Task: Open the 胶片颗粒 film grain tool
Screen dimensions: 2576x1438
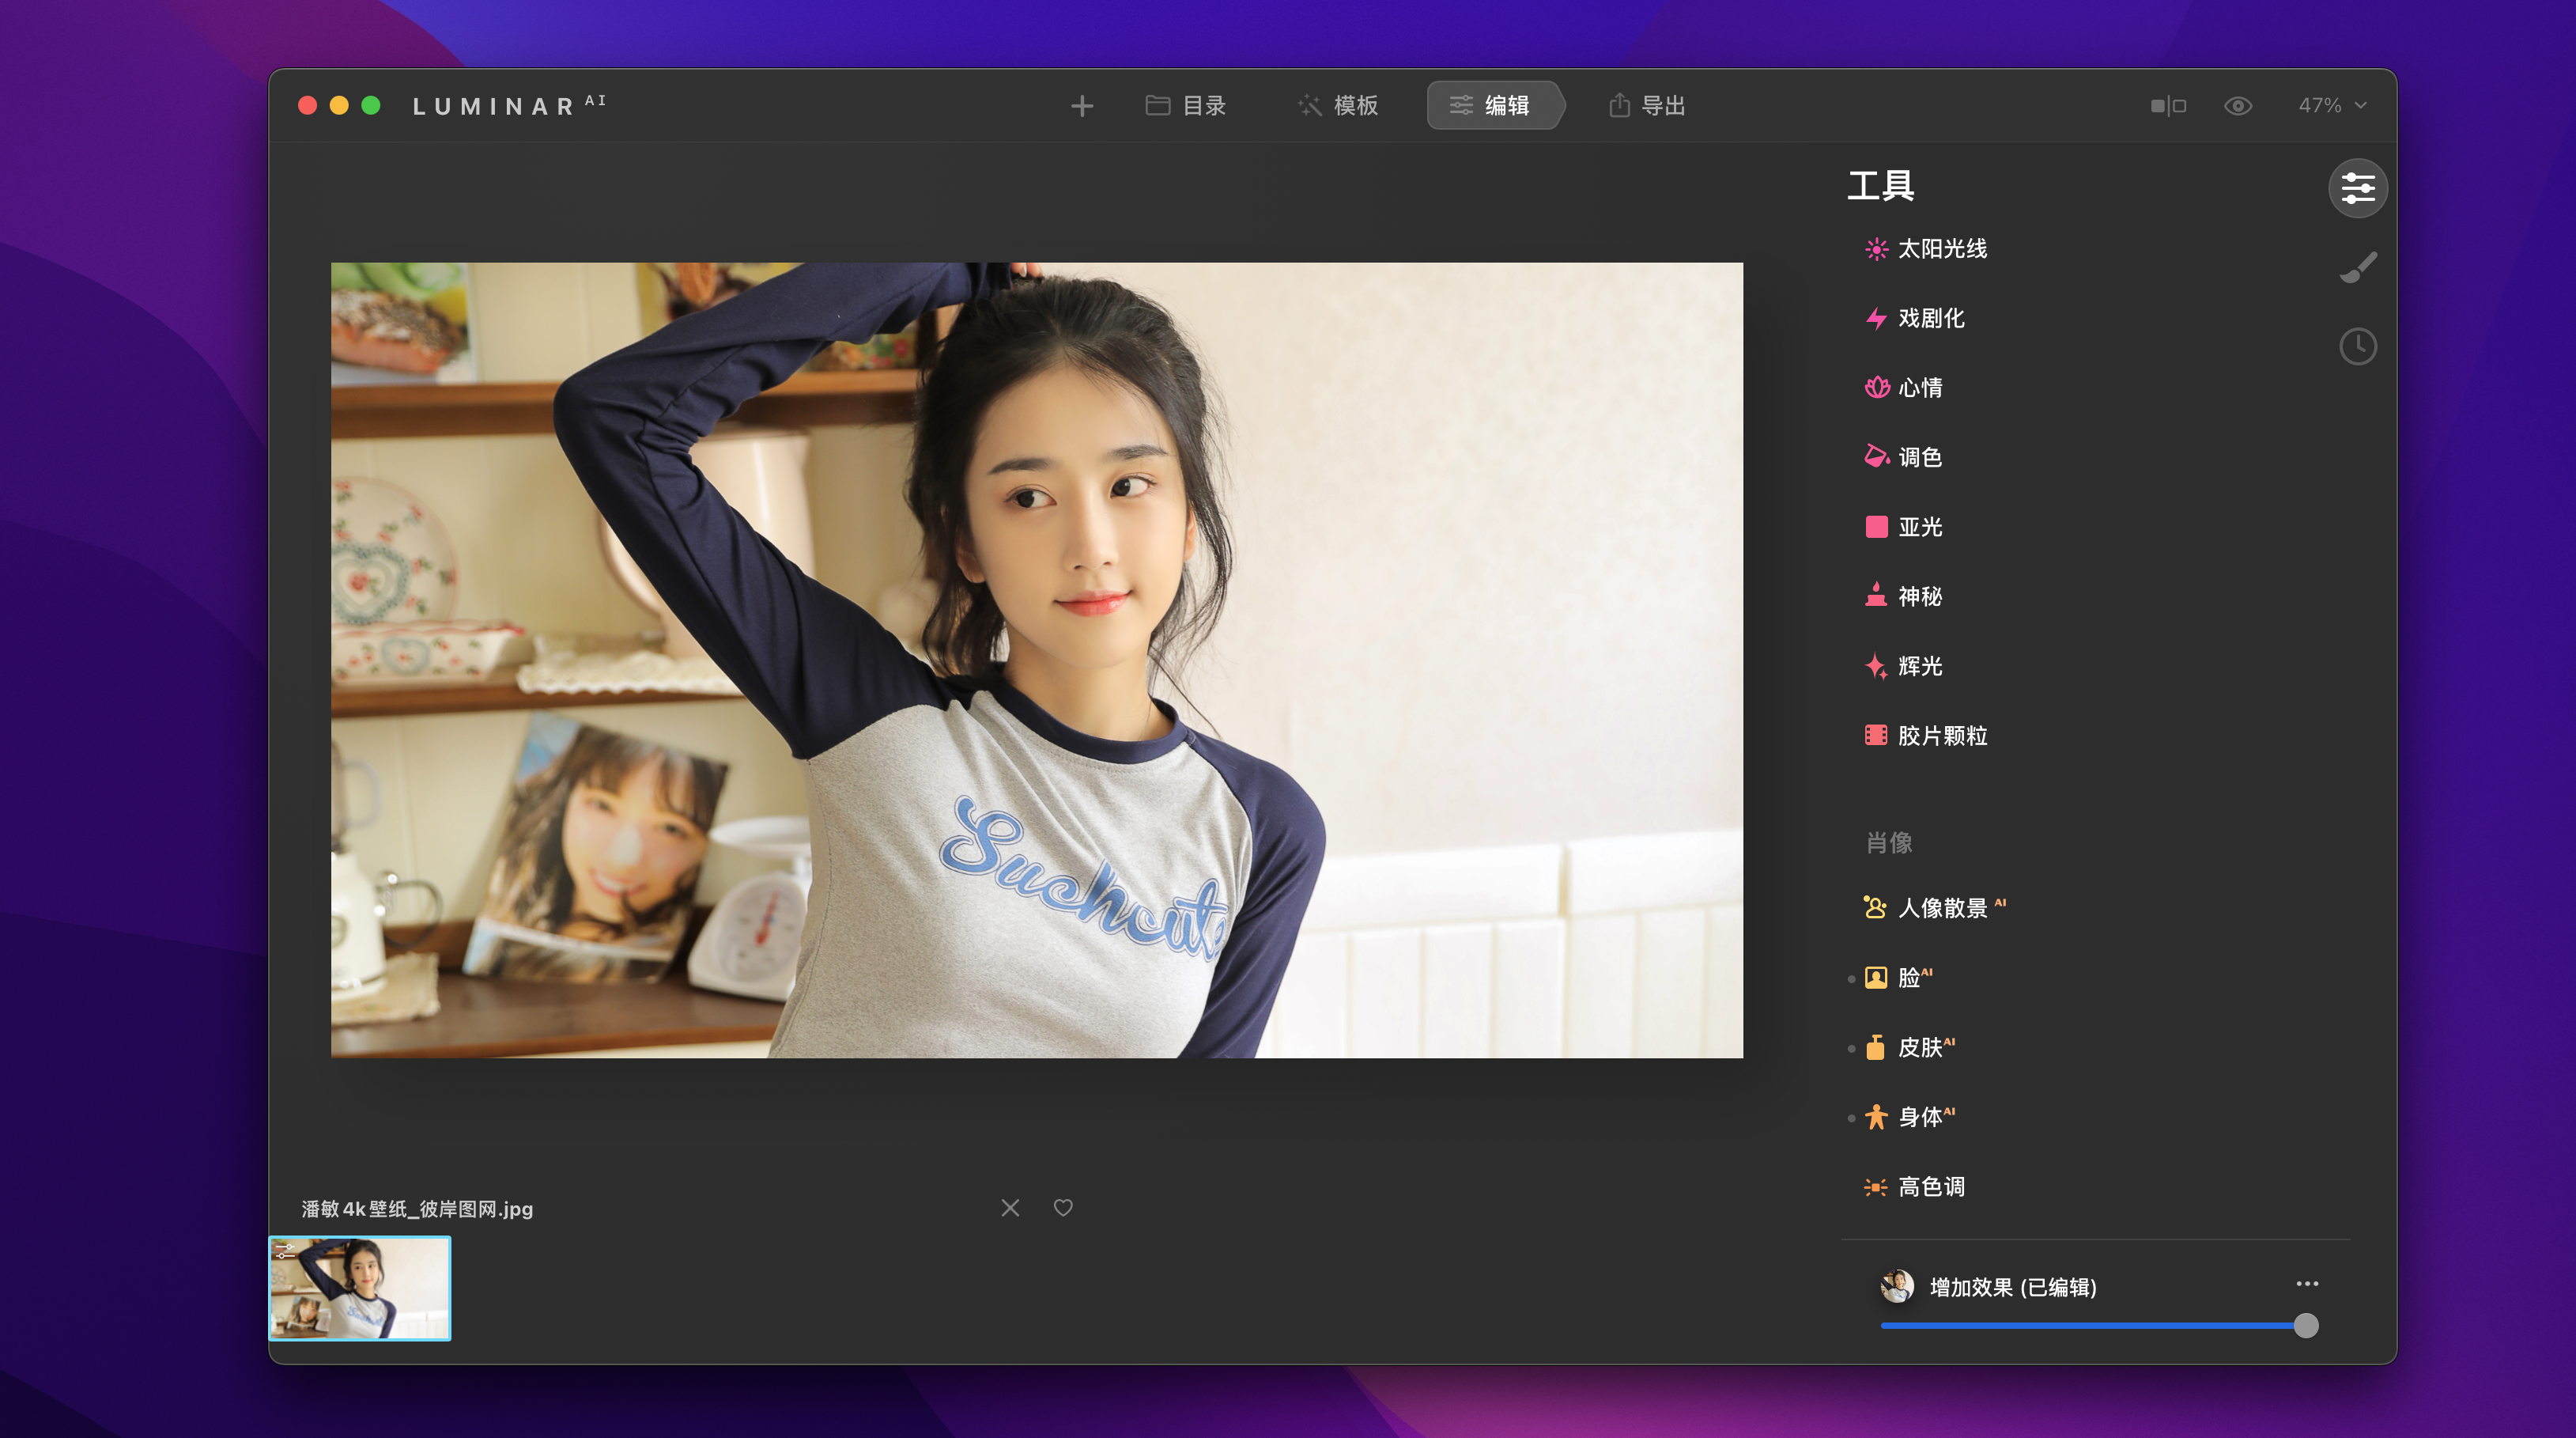Action: click(x=1941, y=736)
